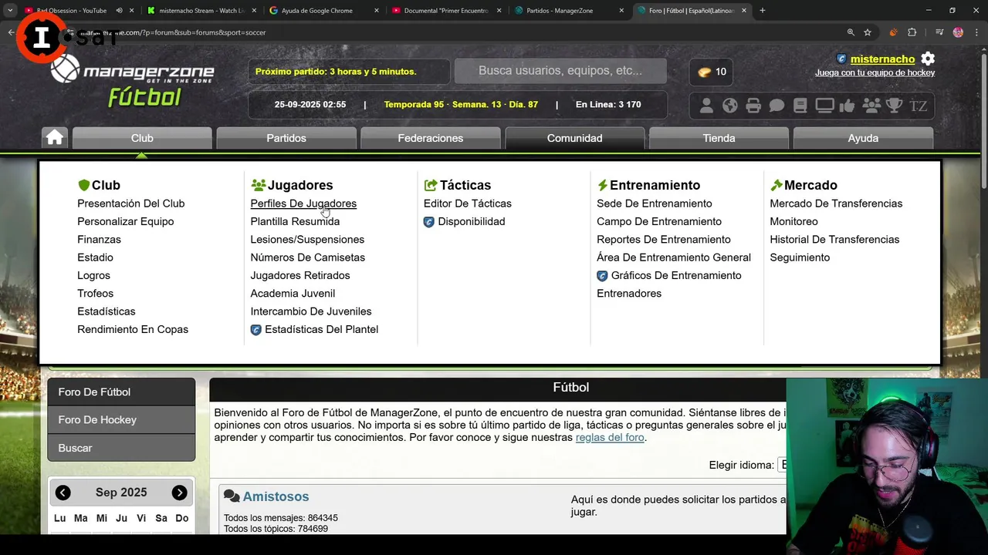This screenshot has height=555, width=988.
Task: Open Perfiles De Jugadores
Action: 303,203
